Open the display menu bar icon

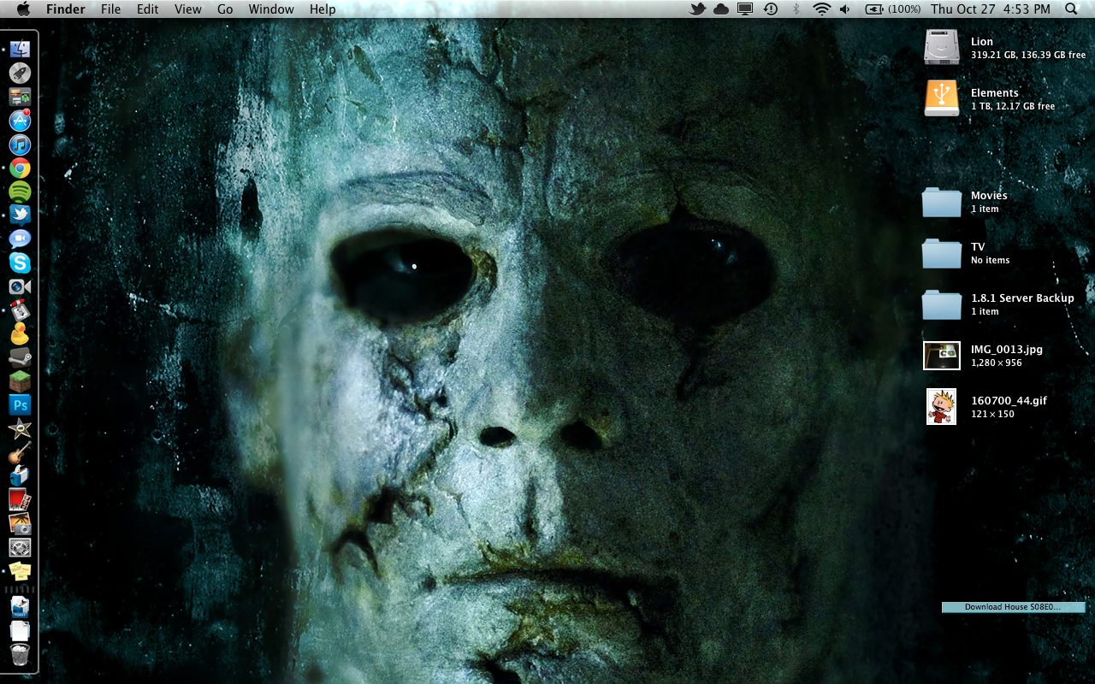[x=746, y=9]
